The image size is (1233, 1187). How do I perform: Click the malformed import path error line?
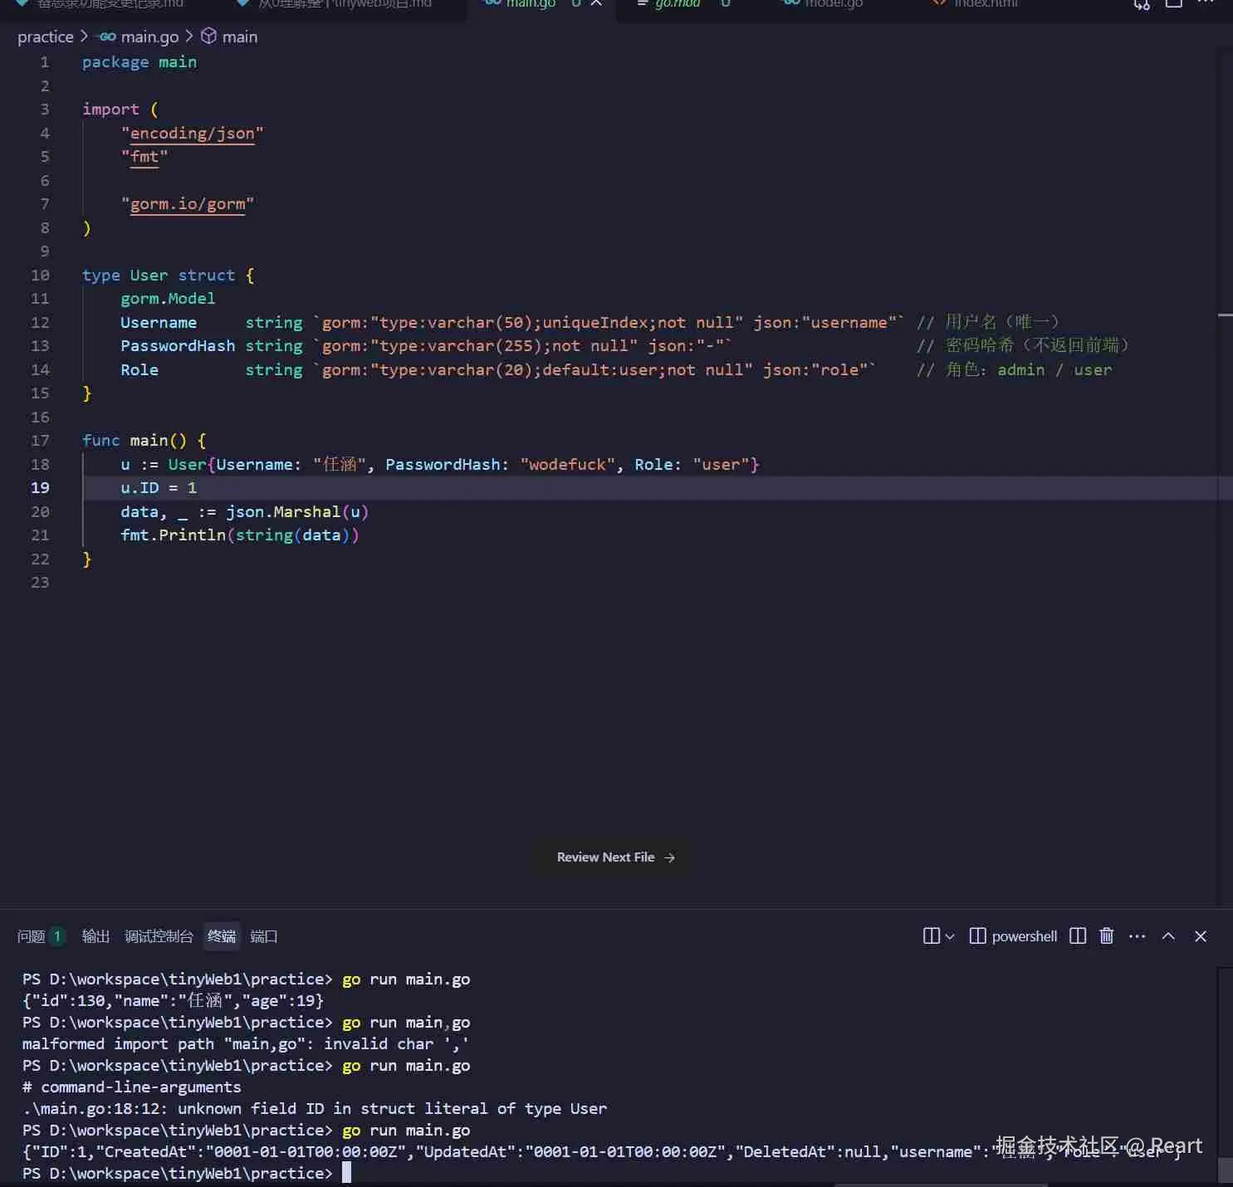click(245, 1044)
